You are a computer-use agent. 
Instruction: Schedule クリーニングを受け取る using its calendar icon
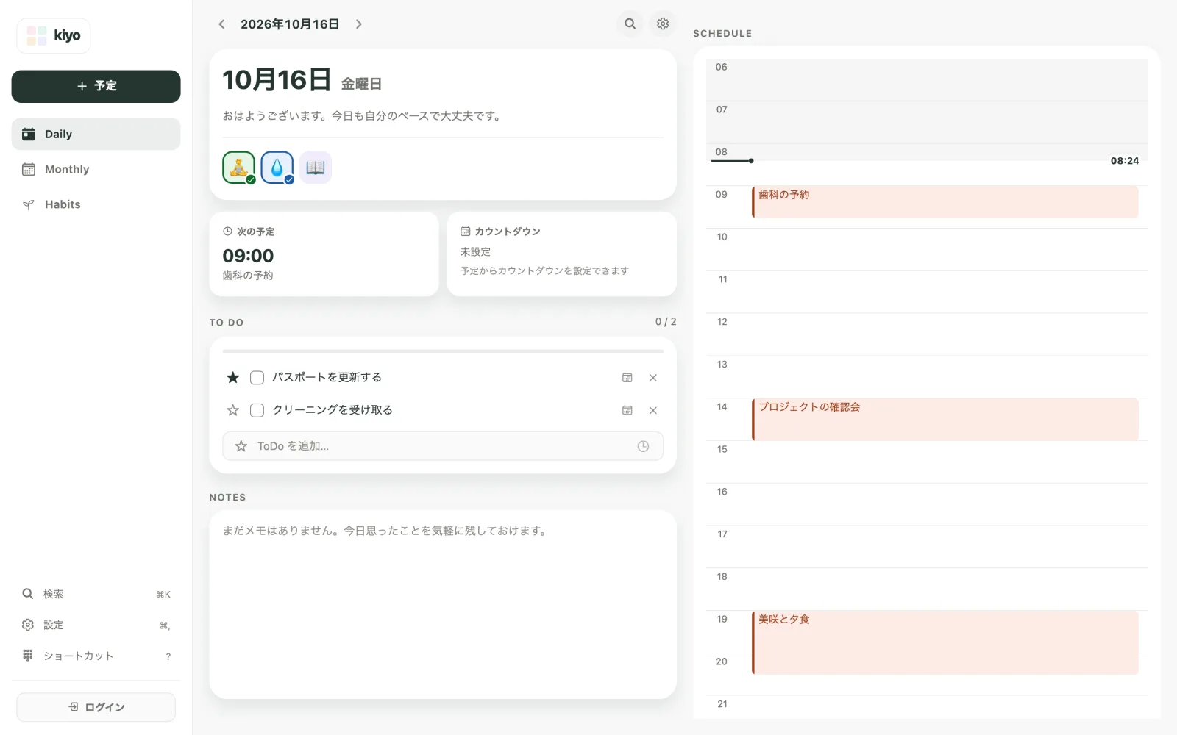click(x=627, y=410)
